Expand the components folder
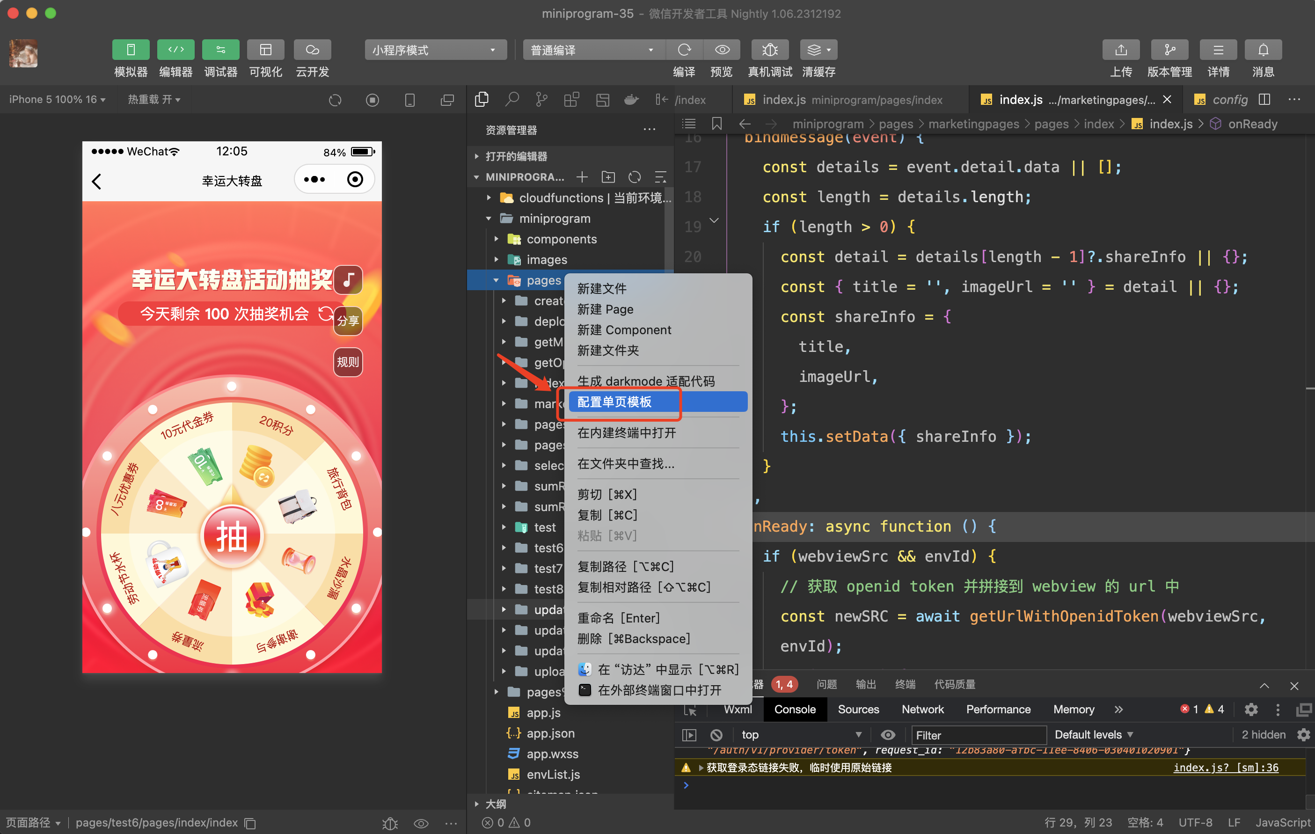The width and height of the screenshot is (1315, 834). click(x=561, y=239)
